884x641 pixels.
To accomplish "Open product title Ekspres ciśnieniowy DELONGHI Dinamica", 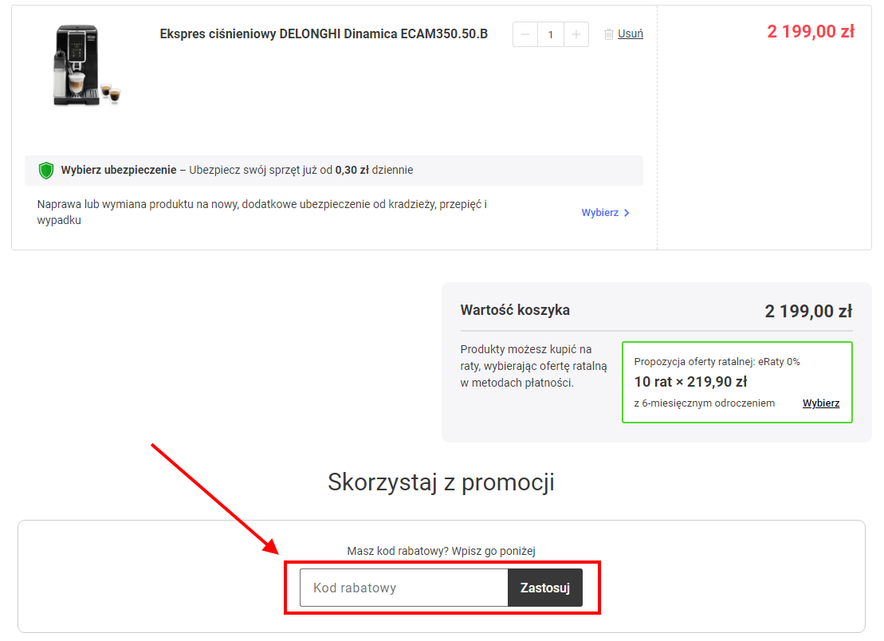I will click(324, 33).
